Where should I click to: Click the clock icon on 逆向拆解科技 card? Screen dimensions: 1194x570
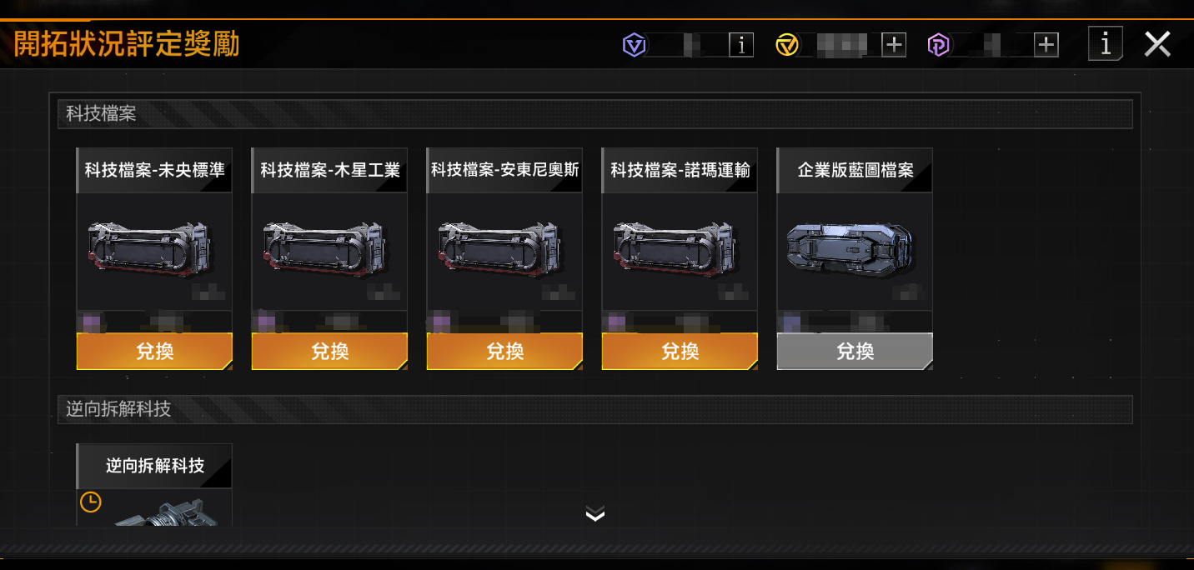[90, 502]
